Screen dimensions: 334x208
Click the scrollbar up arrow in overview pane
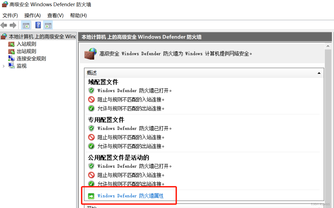329,46
